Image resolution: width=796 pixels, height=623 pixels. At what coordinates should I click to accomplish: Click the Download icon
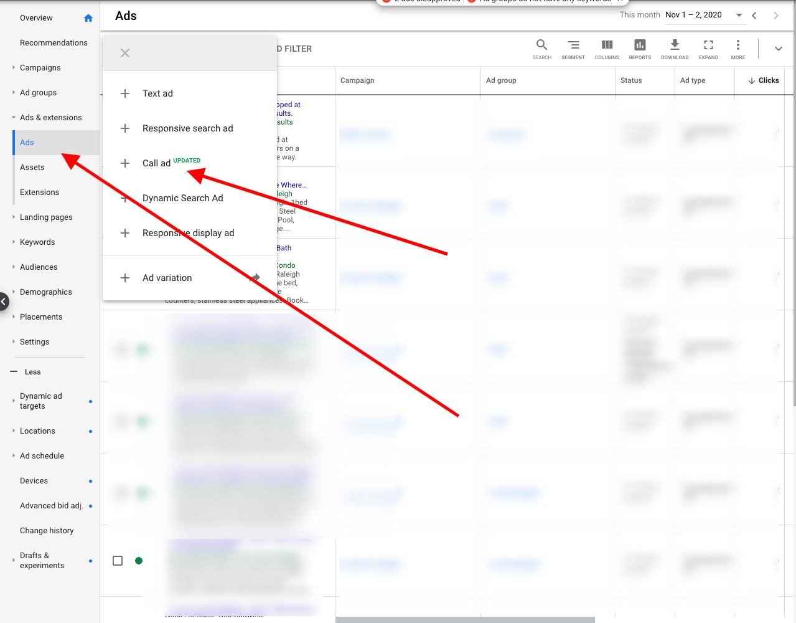pos(675,45)
